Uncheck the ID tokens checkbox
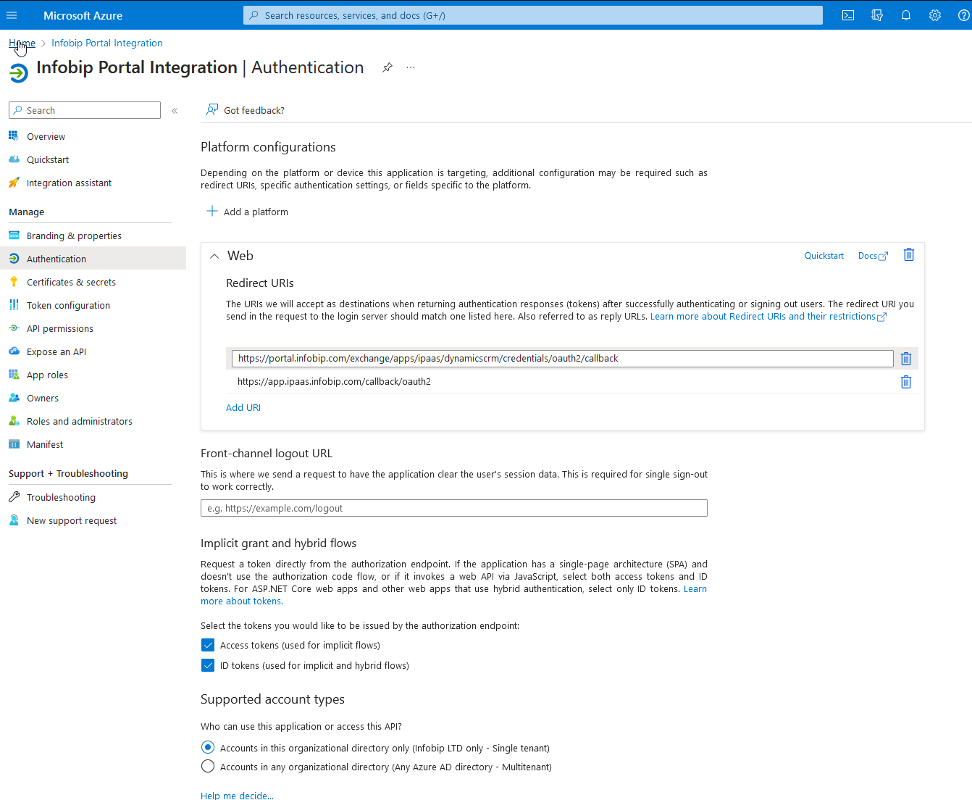 point(208,665)
